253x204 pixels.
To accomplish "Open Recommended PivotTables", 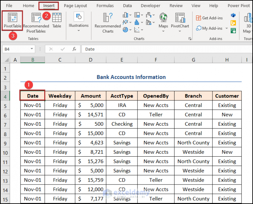I will click(36, 22).
